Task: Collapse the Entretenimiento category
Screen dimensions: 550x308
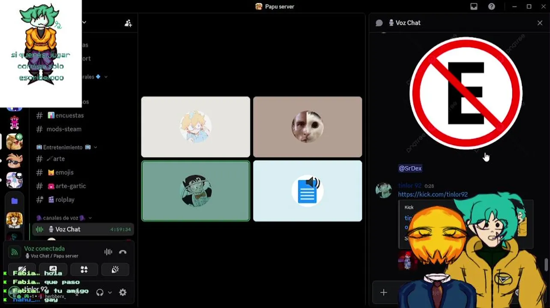Action: (x=66, y=147)
